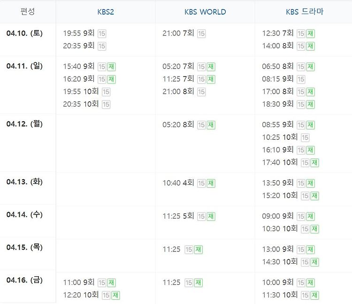This screenshot has height=304, width=352.
Task: Select the KBS 드라마 08:15 9회 entry
Action: [x=283, y=79]
